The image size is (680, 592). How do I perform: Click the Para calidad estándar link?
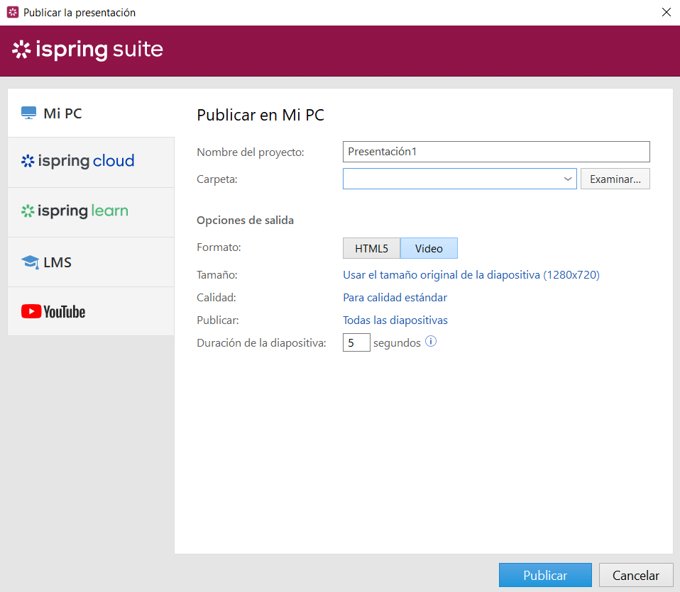coord(395,297)
